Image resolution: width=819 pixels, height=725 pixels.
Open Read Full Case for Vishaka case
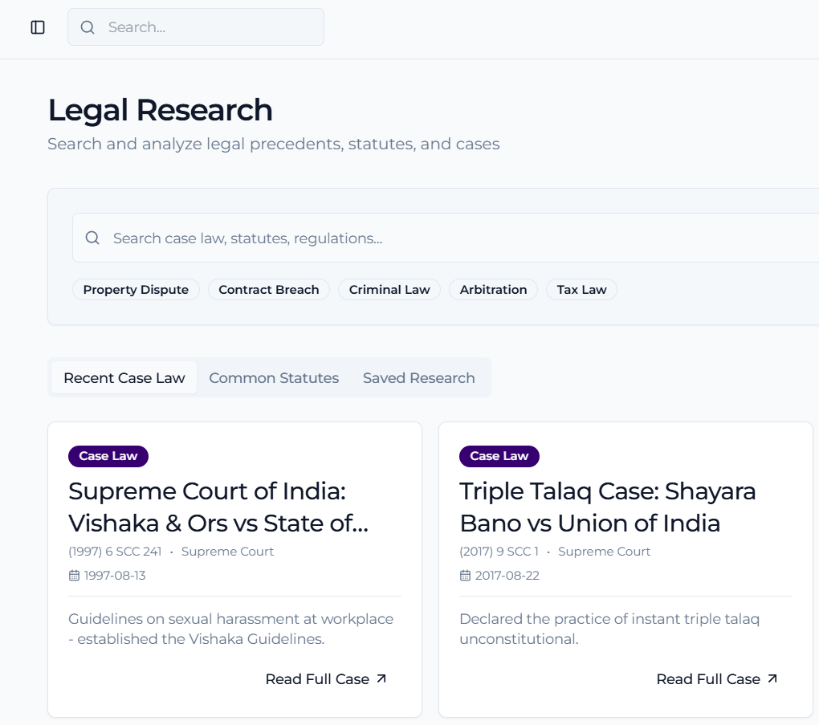tap(317, 679)
